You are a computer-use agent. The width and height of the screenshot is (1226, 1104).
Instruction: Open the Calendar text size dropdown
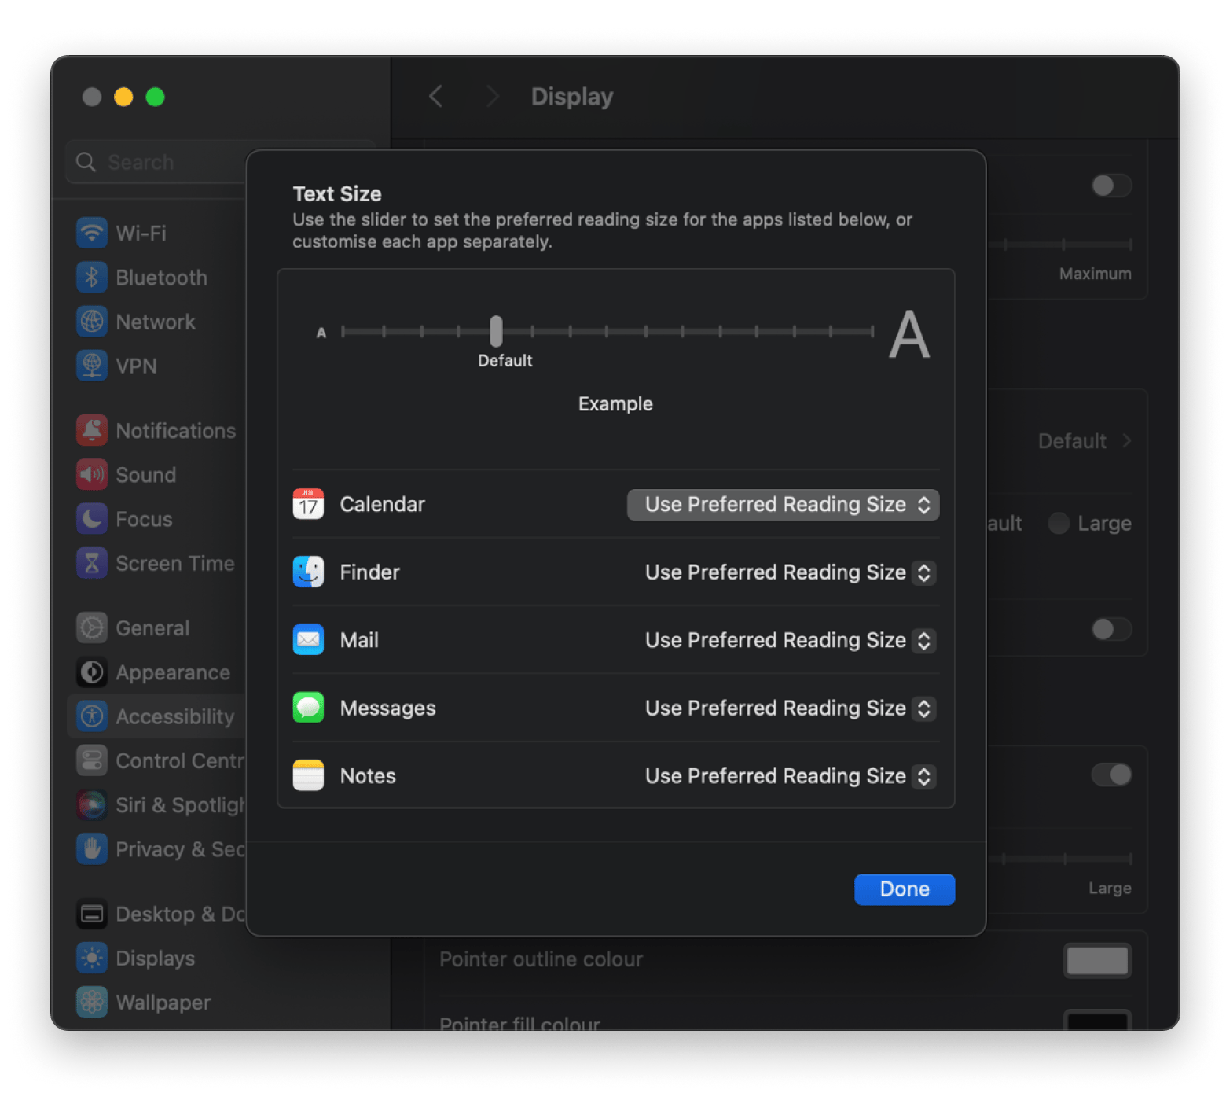coord(783,505)
